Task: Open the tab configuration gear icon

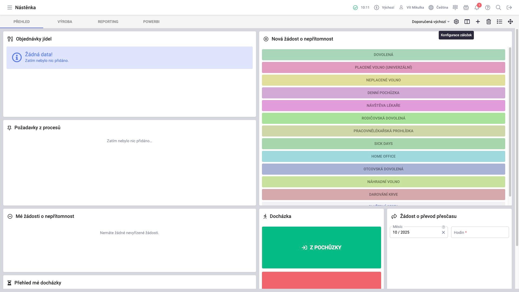Action: (x=456, y=22)
